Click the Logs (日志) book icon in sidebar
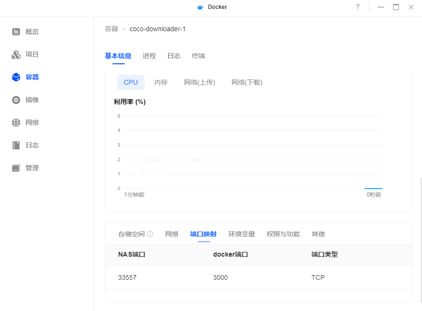The height and width of the screenshot is (311, 422). (x=16, y=145)
